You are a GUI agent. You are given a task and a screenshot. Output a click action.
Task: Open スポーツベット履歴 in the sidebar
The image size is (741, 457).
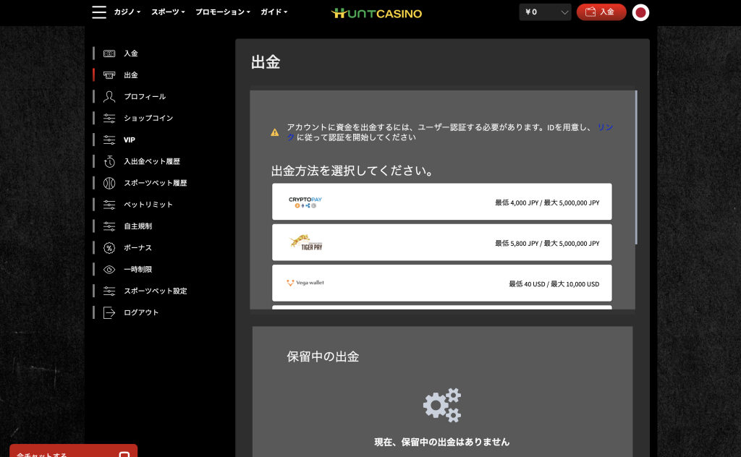[x=155, y=183]
